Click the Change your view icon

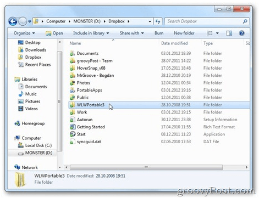click(210, 33)
